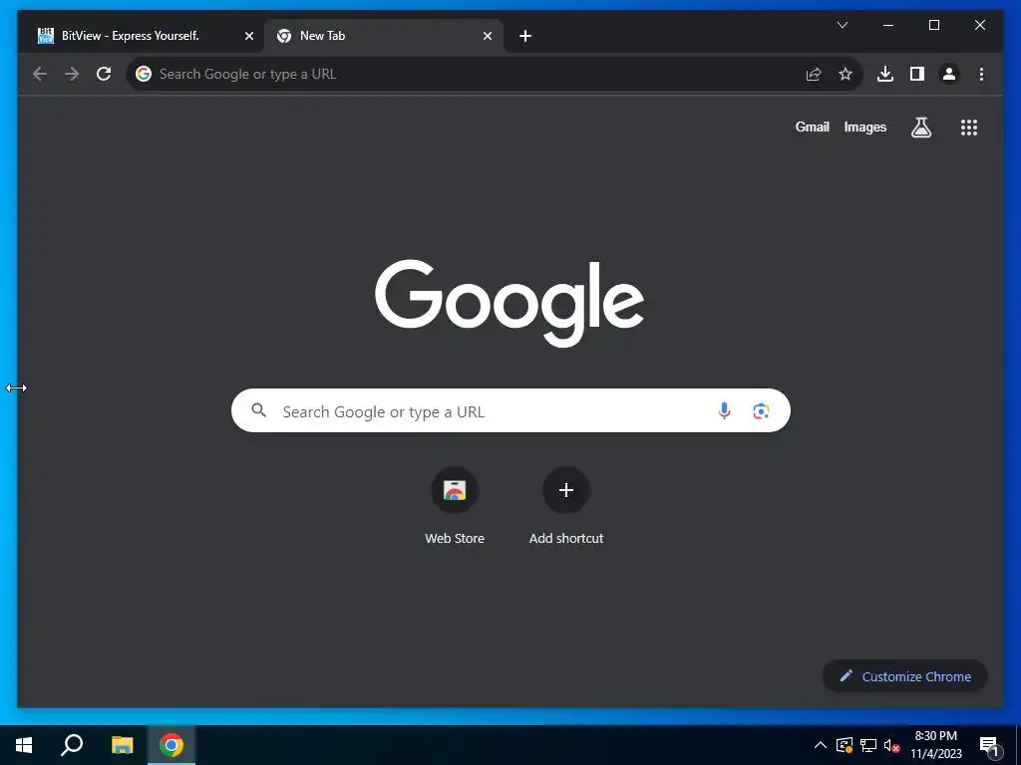Click Customize Chrome button

905,676
